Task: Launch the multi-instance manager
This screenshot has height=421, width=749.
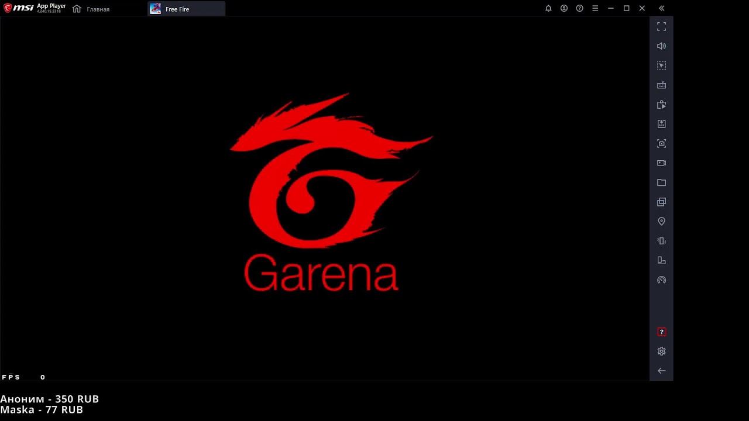Action: [x=661, y=202]
